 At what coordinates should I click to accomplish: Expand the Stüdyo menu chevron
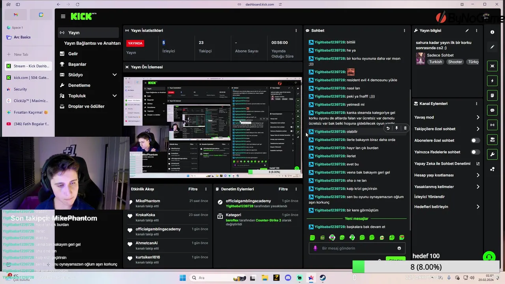(114, 75)
